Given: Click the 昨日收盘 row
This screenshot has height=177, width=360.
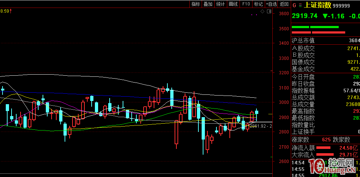Looking at the screenshot, I should click(x=326, y=84).
